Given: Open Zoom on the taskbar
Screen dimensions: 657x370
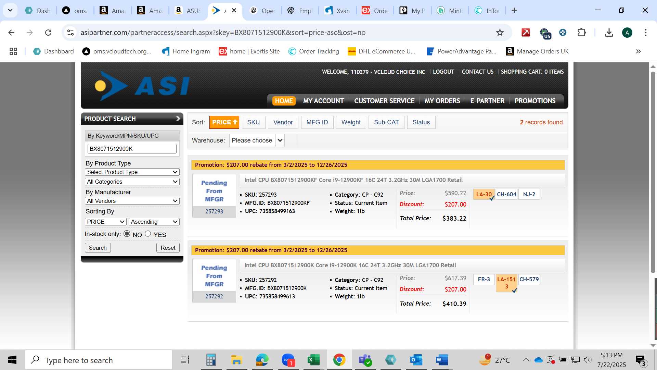Looking at the screenshot, I should (x=288, y=360).
